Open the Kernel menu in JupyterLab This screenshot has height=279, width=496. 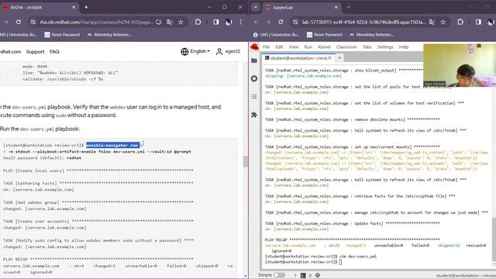tap(324, 46)
